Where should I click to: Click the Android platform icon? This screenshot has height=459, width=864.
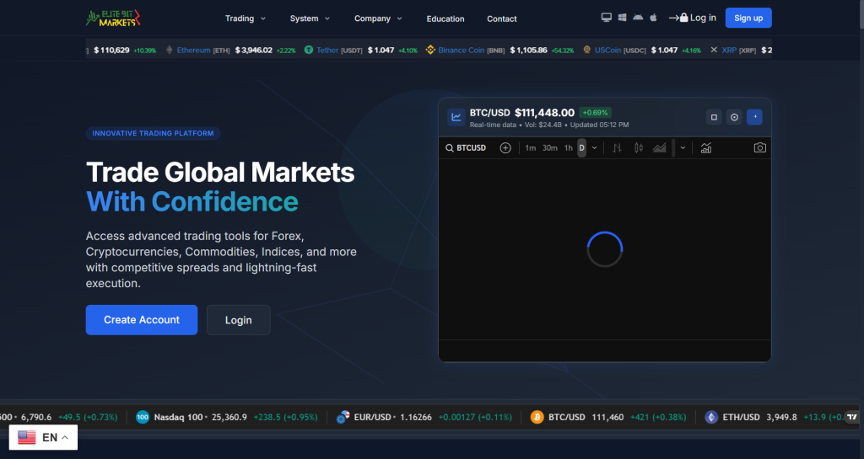637,18
